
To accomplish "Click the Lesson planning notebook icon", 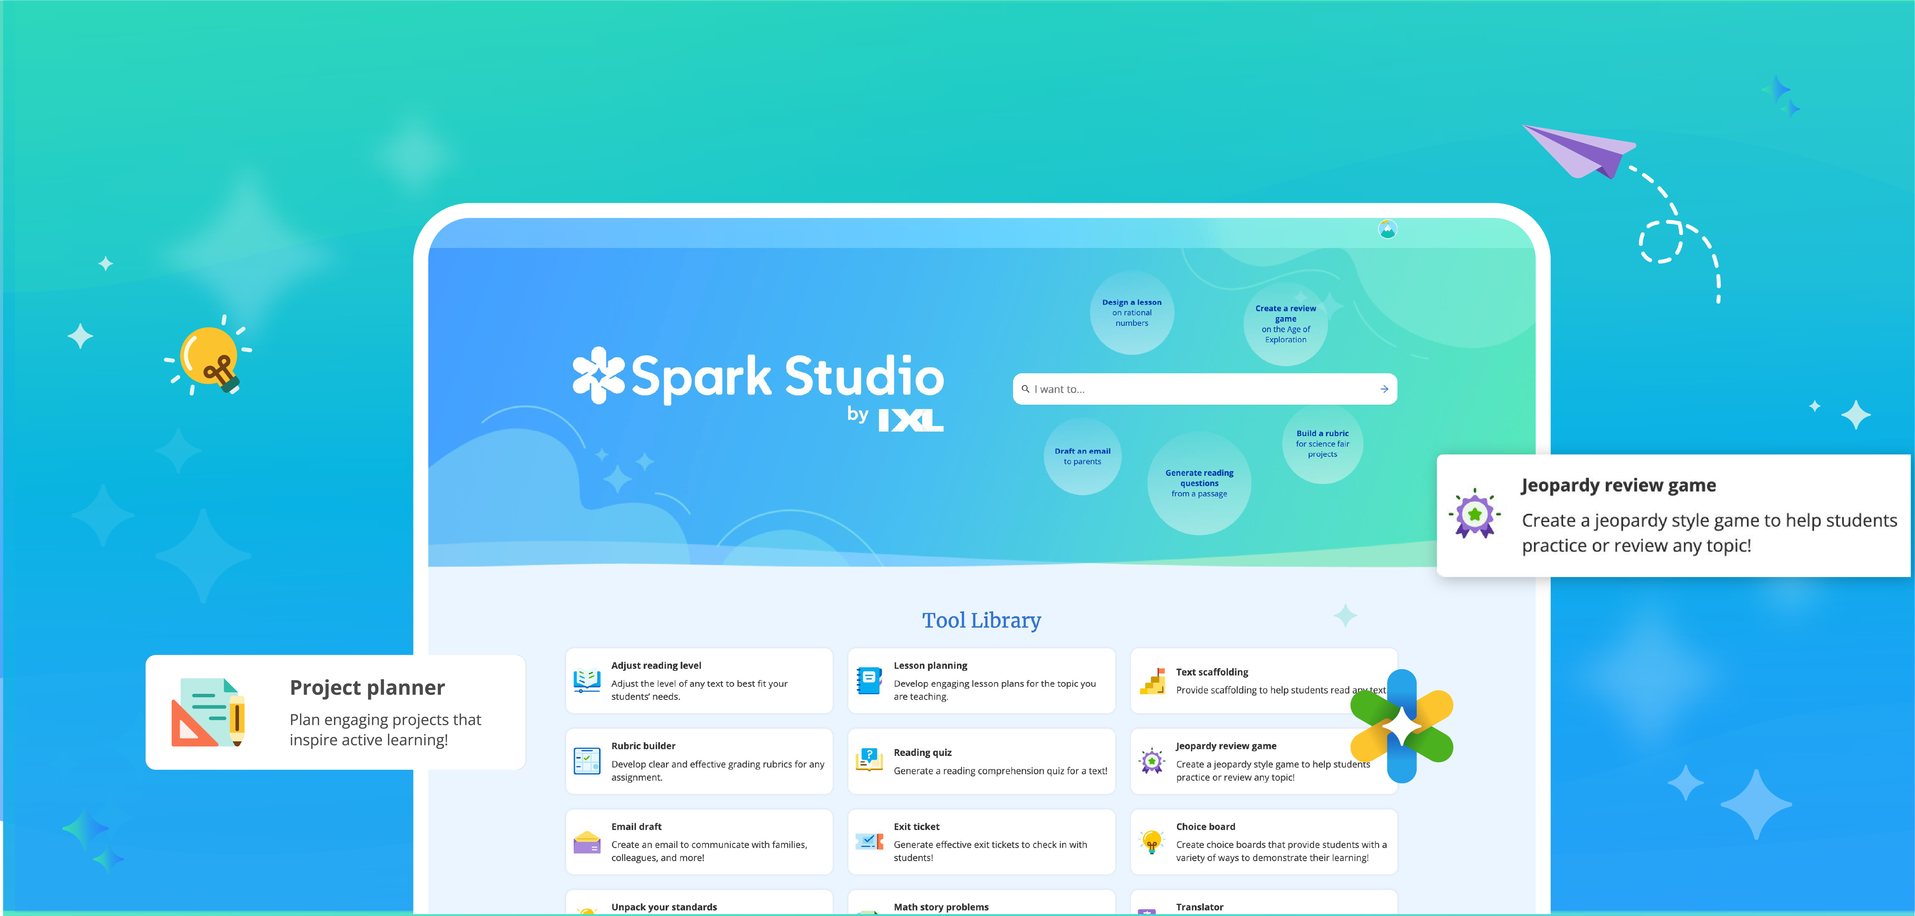I will coord(869,680).
